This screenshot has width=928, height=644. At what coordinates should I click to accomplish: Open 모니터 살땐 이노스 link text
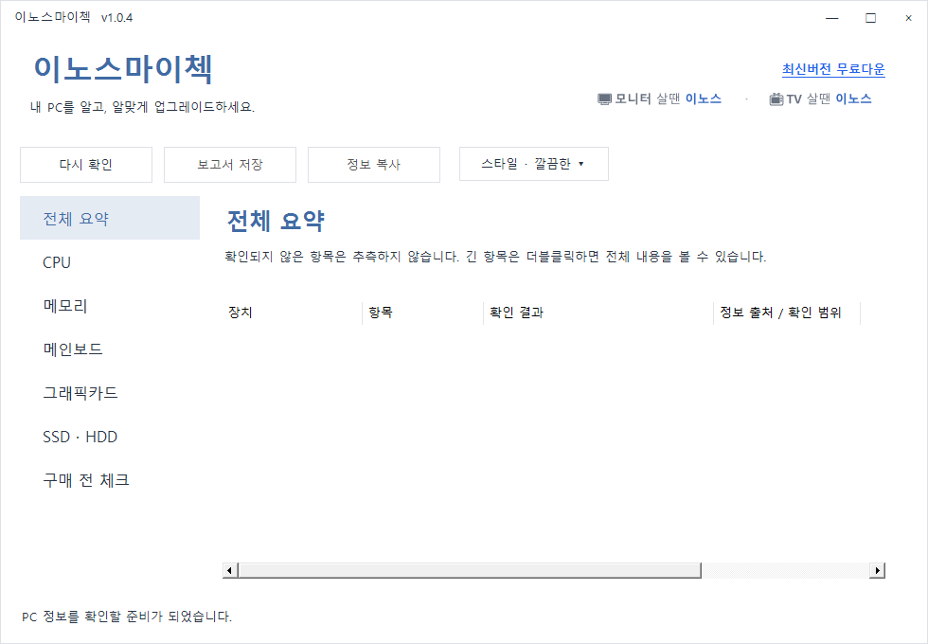668,98
